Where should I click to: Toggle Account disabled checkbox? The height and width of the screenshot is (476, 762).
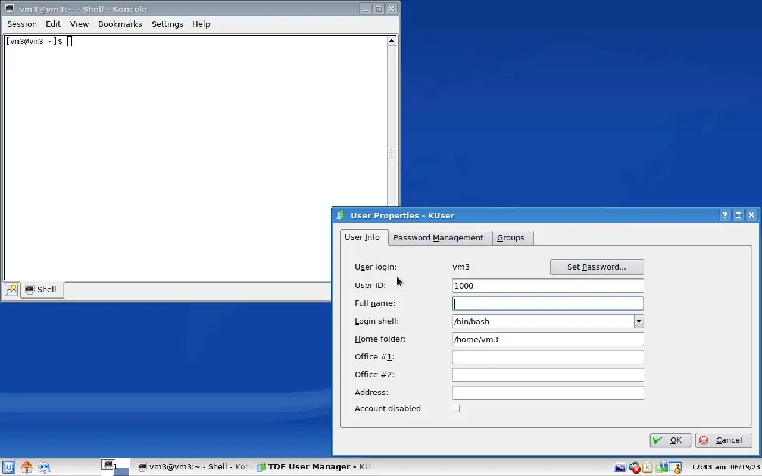pyautogui.click(x=455, y=409)
